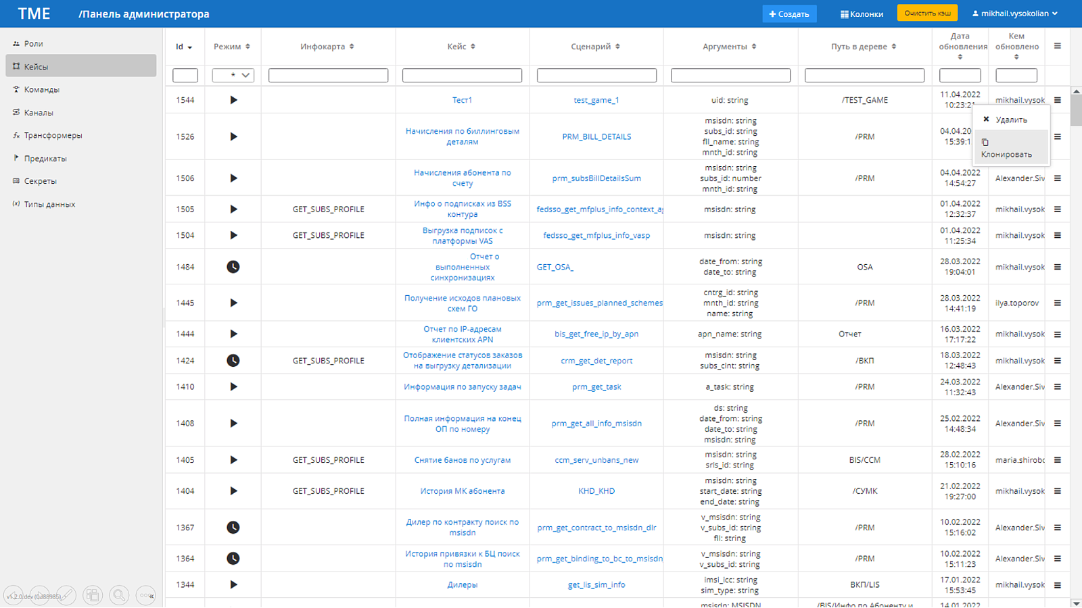Viewport: 1082px width, 608px height.
Task: Open the Тест1 case link
Action: [462, 100]
